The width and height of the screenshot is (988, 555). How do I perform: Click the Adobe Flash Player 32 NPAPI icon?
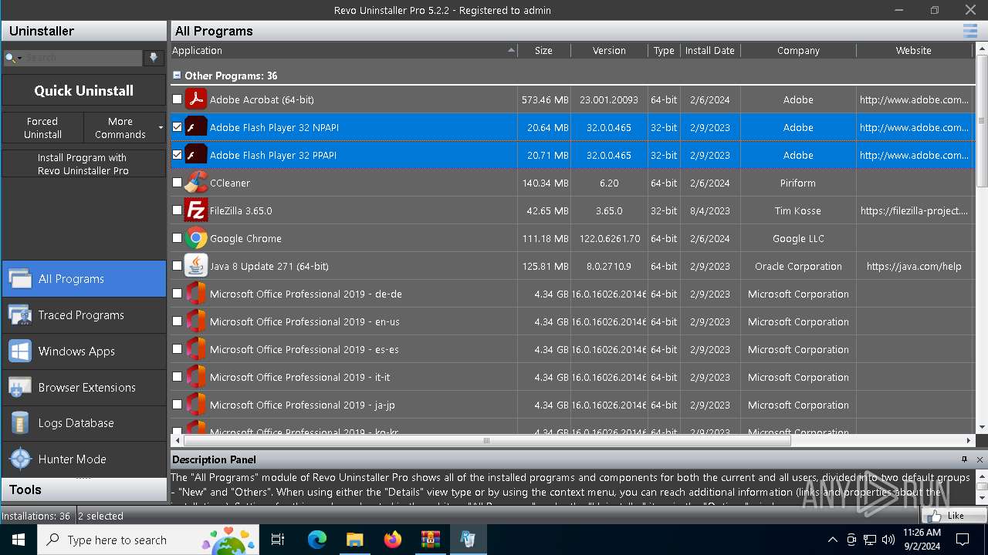pyautogui.click(x=196, y=127)
